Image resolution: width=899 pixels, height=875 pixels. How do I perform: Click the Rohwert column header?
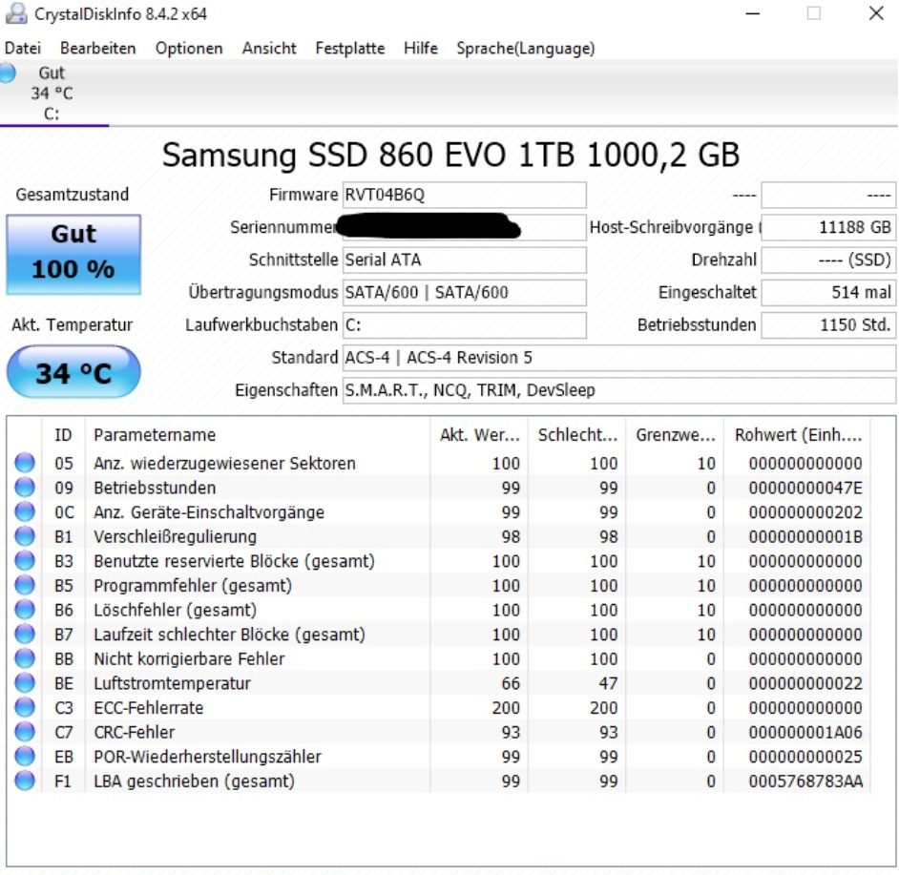(798, 435)
